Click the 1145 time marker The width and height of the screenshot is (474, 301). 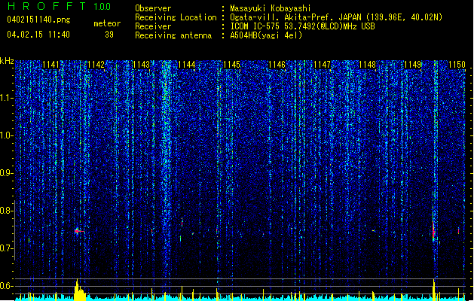click(x=231, y=65)
